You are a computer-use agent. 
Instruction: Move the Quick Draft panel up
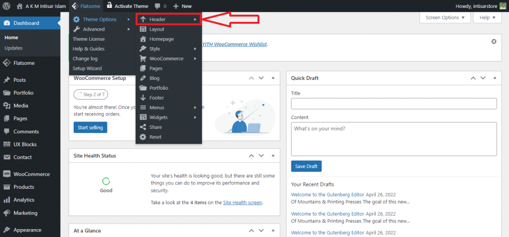[x=473, y=78]
